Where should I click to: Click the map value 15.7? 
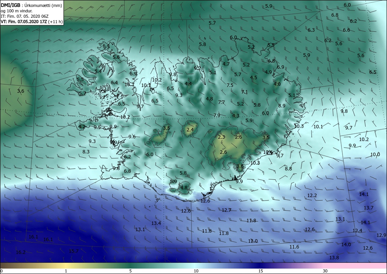[74, 251]
